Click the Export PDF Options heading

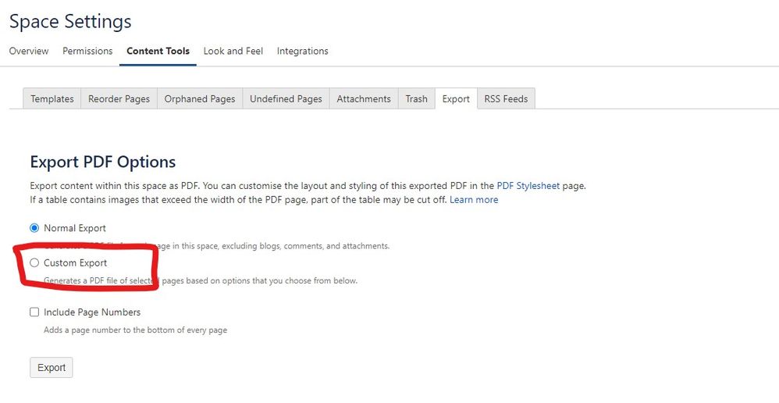tap(103, 162)
